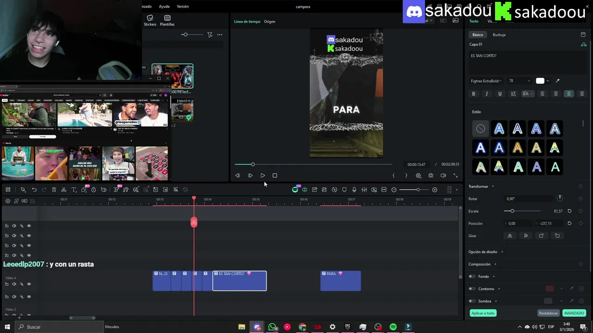Enable the Contorno switch
Viewport: 593px width, 333px height.
472,289
